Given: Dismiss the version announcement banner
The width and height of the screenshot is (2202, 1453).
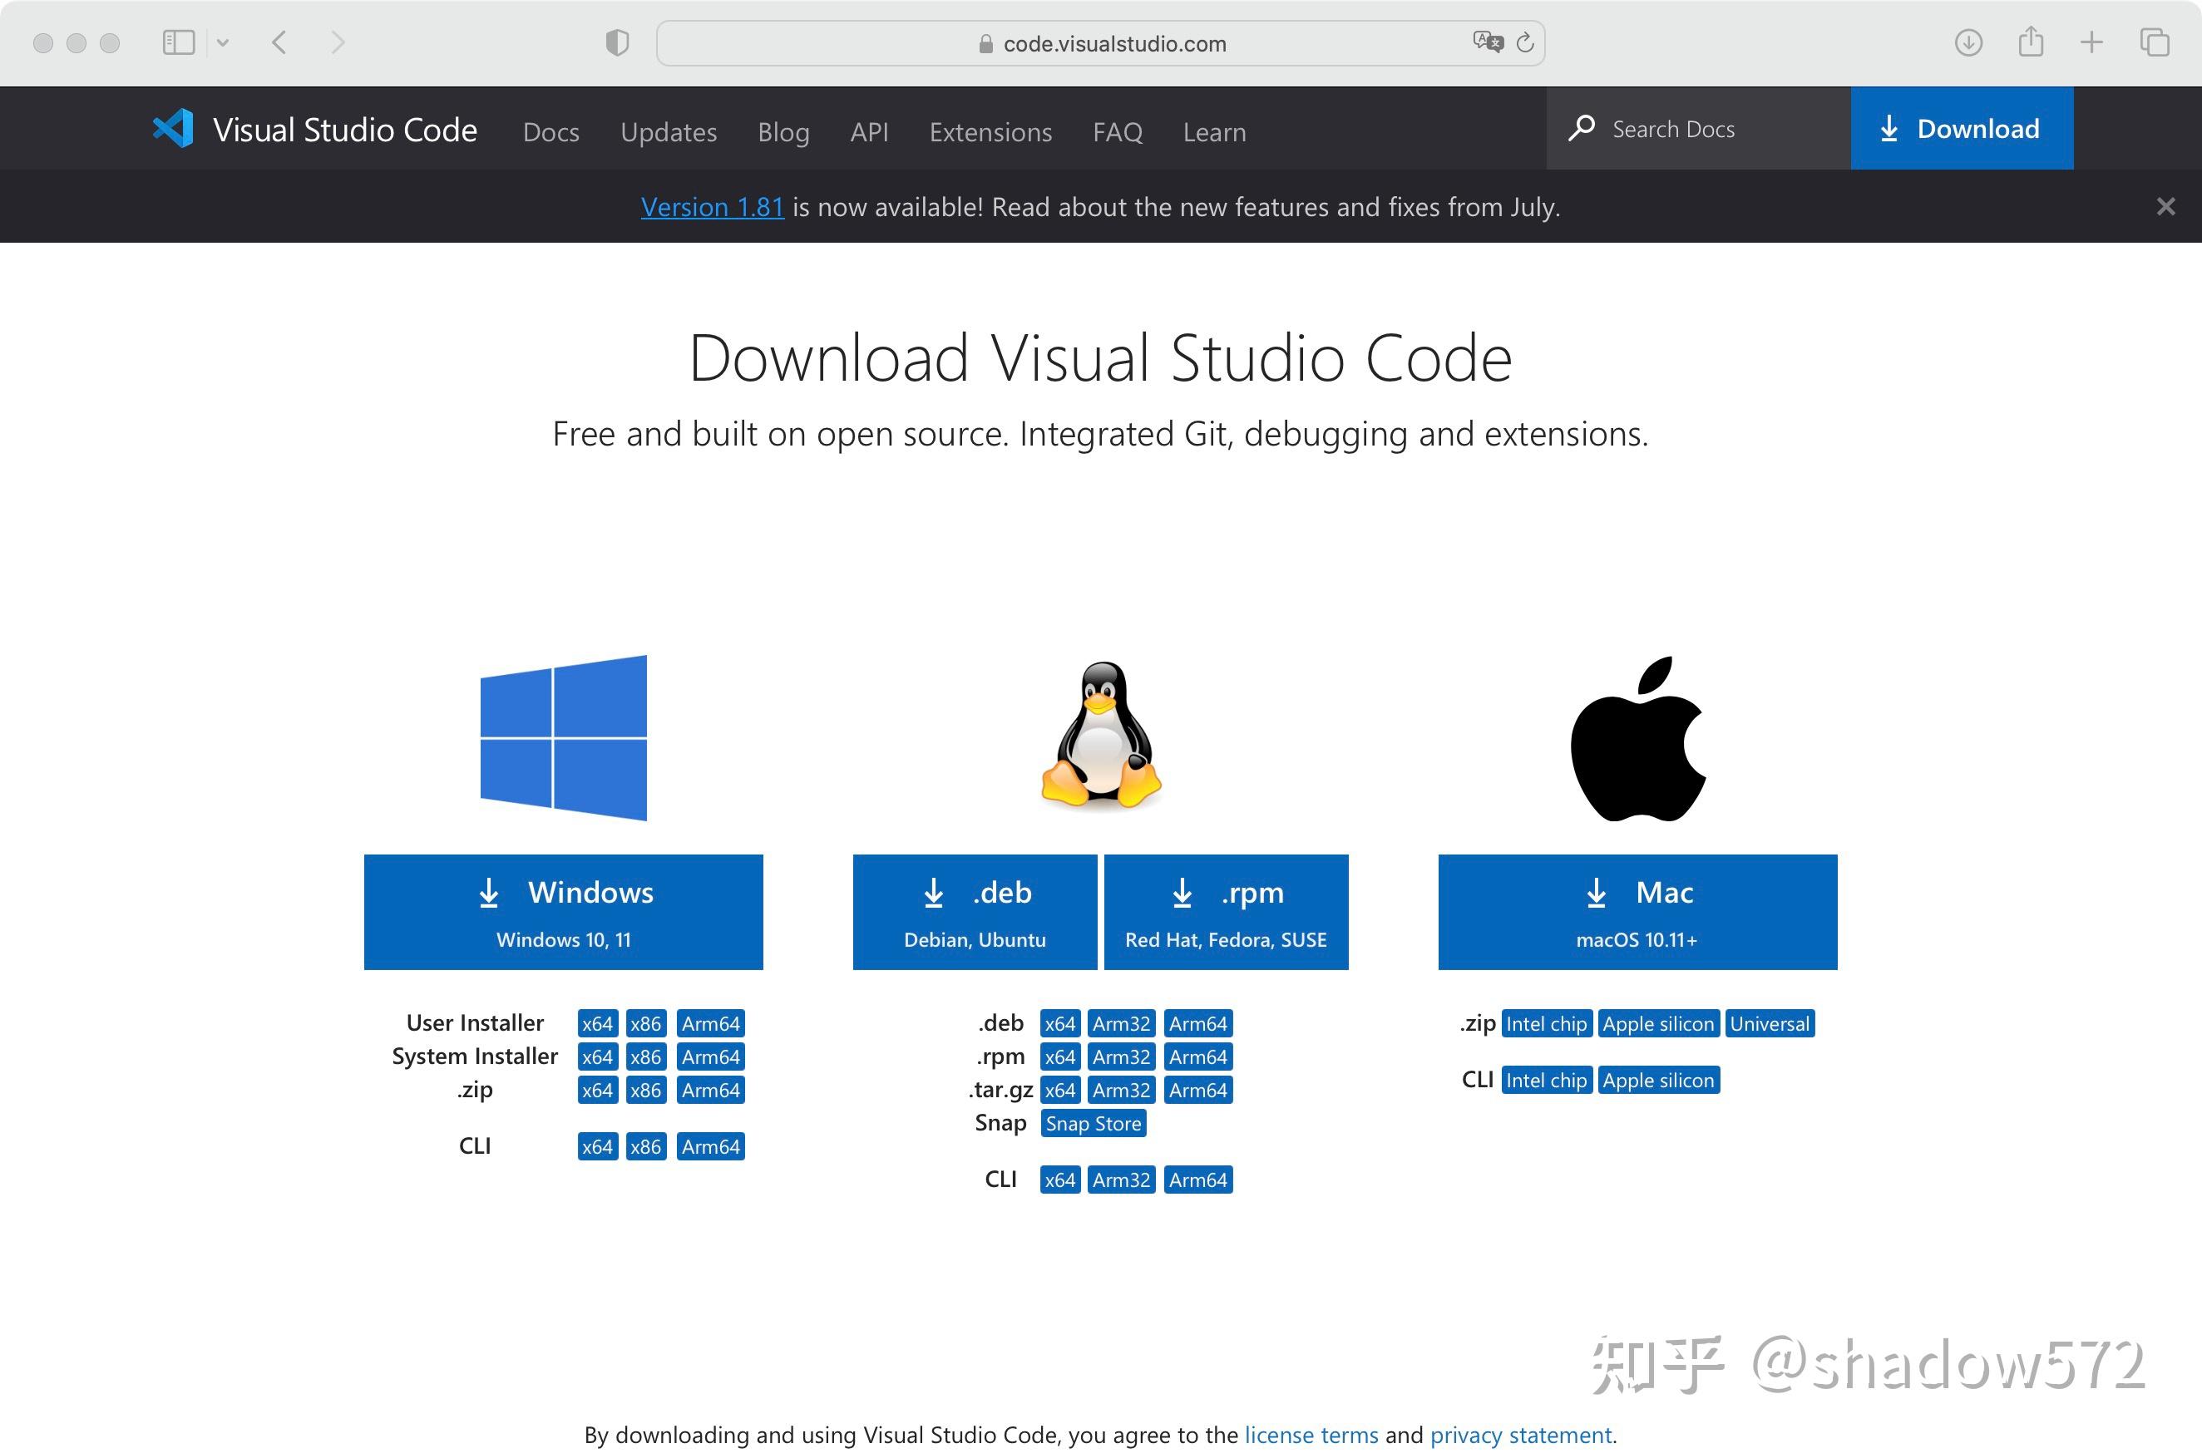Looking at the screenshot, I should coord(2166,205).
